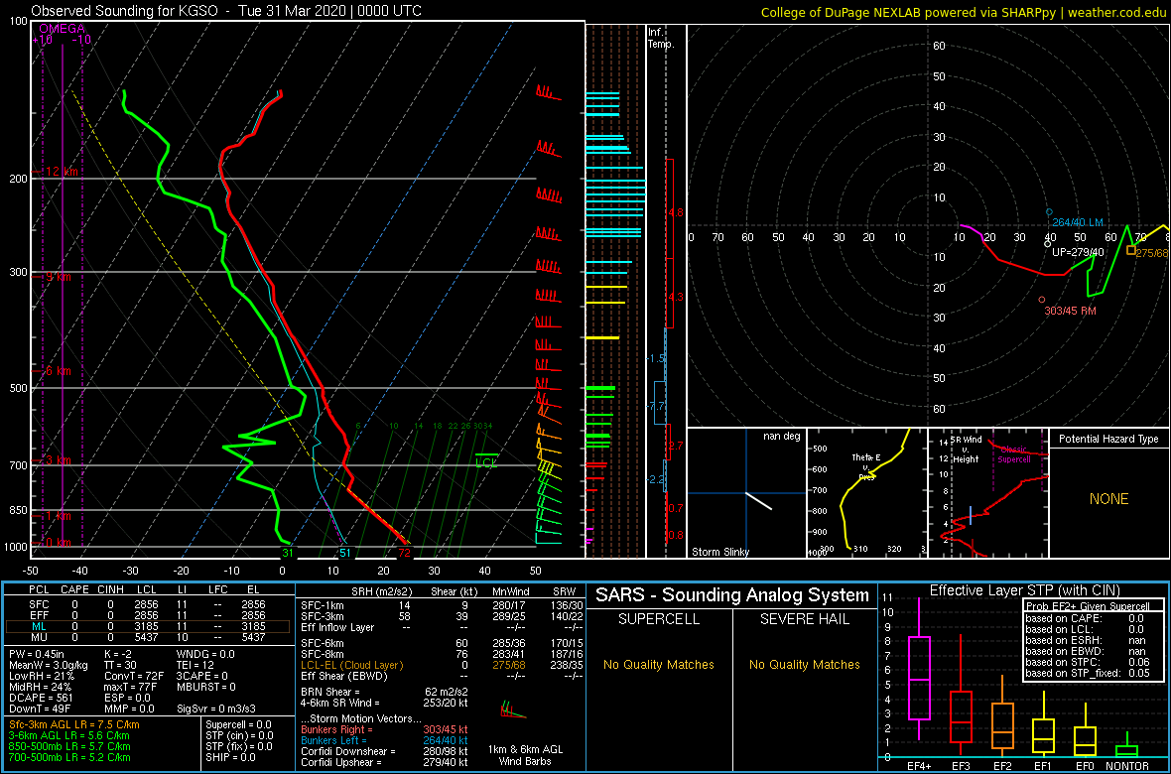Click the CAPE column header

point(74,590)
